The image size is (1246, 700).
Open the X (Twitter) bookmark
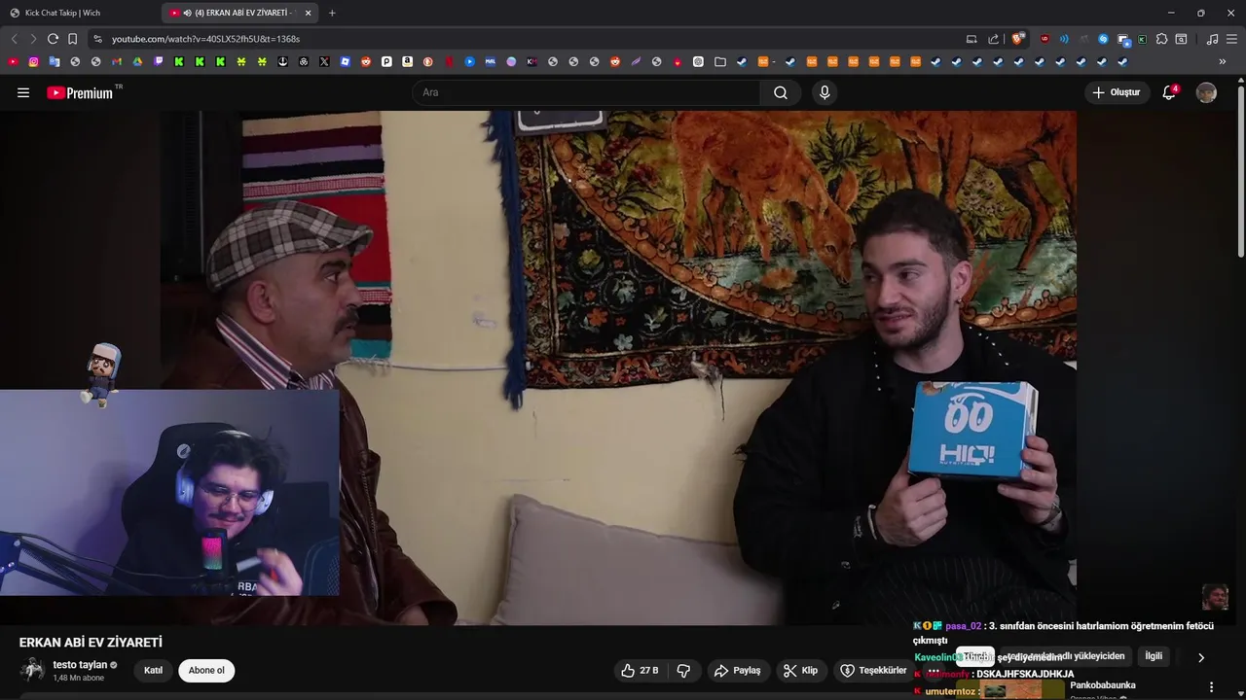(324, 61)
